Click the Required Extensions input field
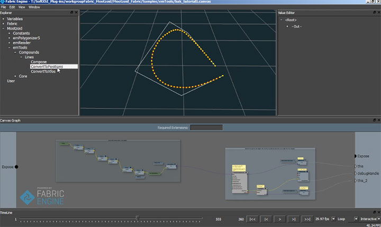381x227 pixels. pos(206,128)
